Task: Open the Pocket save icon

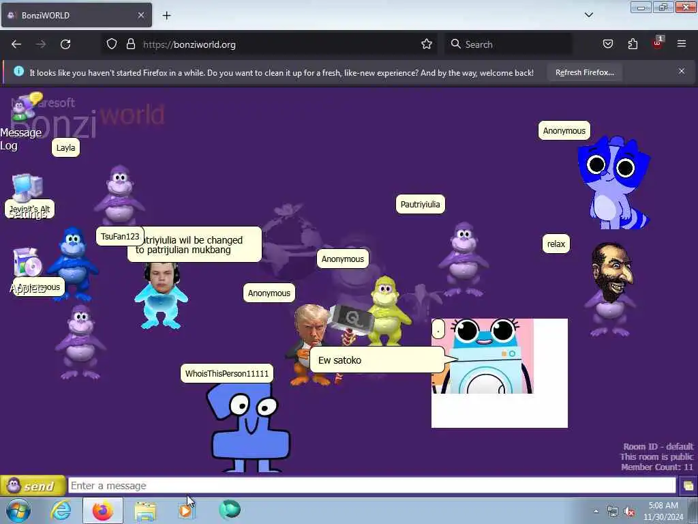Action: pos(607,44)
